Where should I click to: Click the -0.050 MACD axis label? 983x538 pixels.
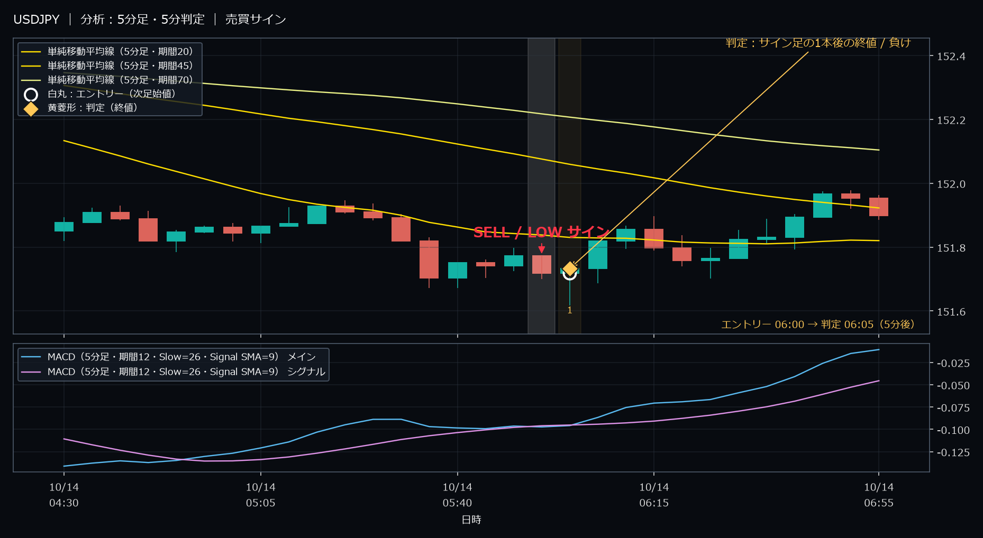click(x=953, y=386)
